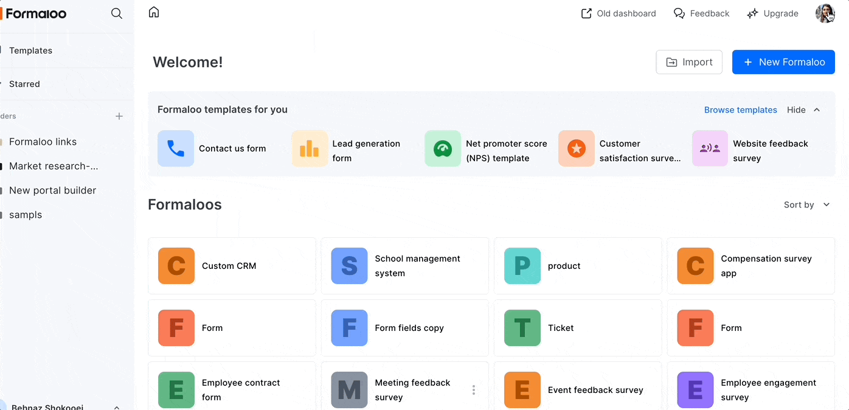The image size is (849, 410).
Task: Open the Form fields copy card title
Action: pyautogui.click(x=409, y=328)
